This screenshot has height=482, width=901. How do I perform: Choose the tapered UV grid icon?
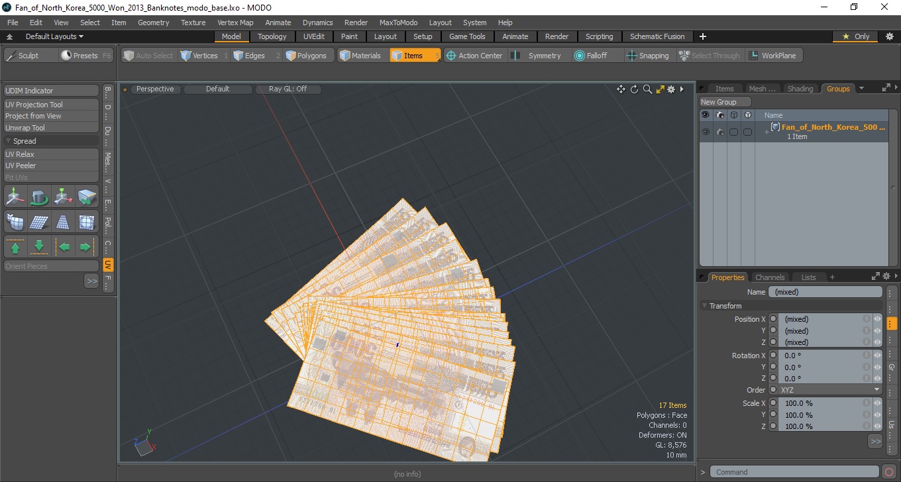[x=64, y=222]
